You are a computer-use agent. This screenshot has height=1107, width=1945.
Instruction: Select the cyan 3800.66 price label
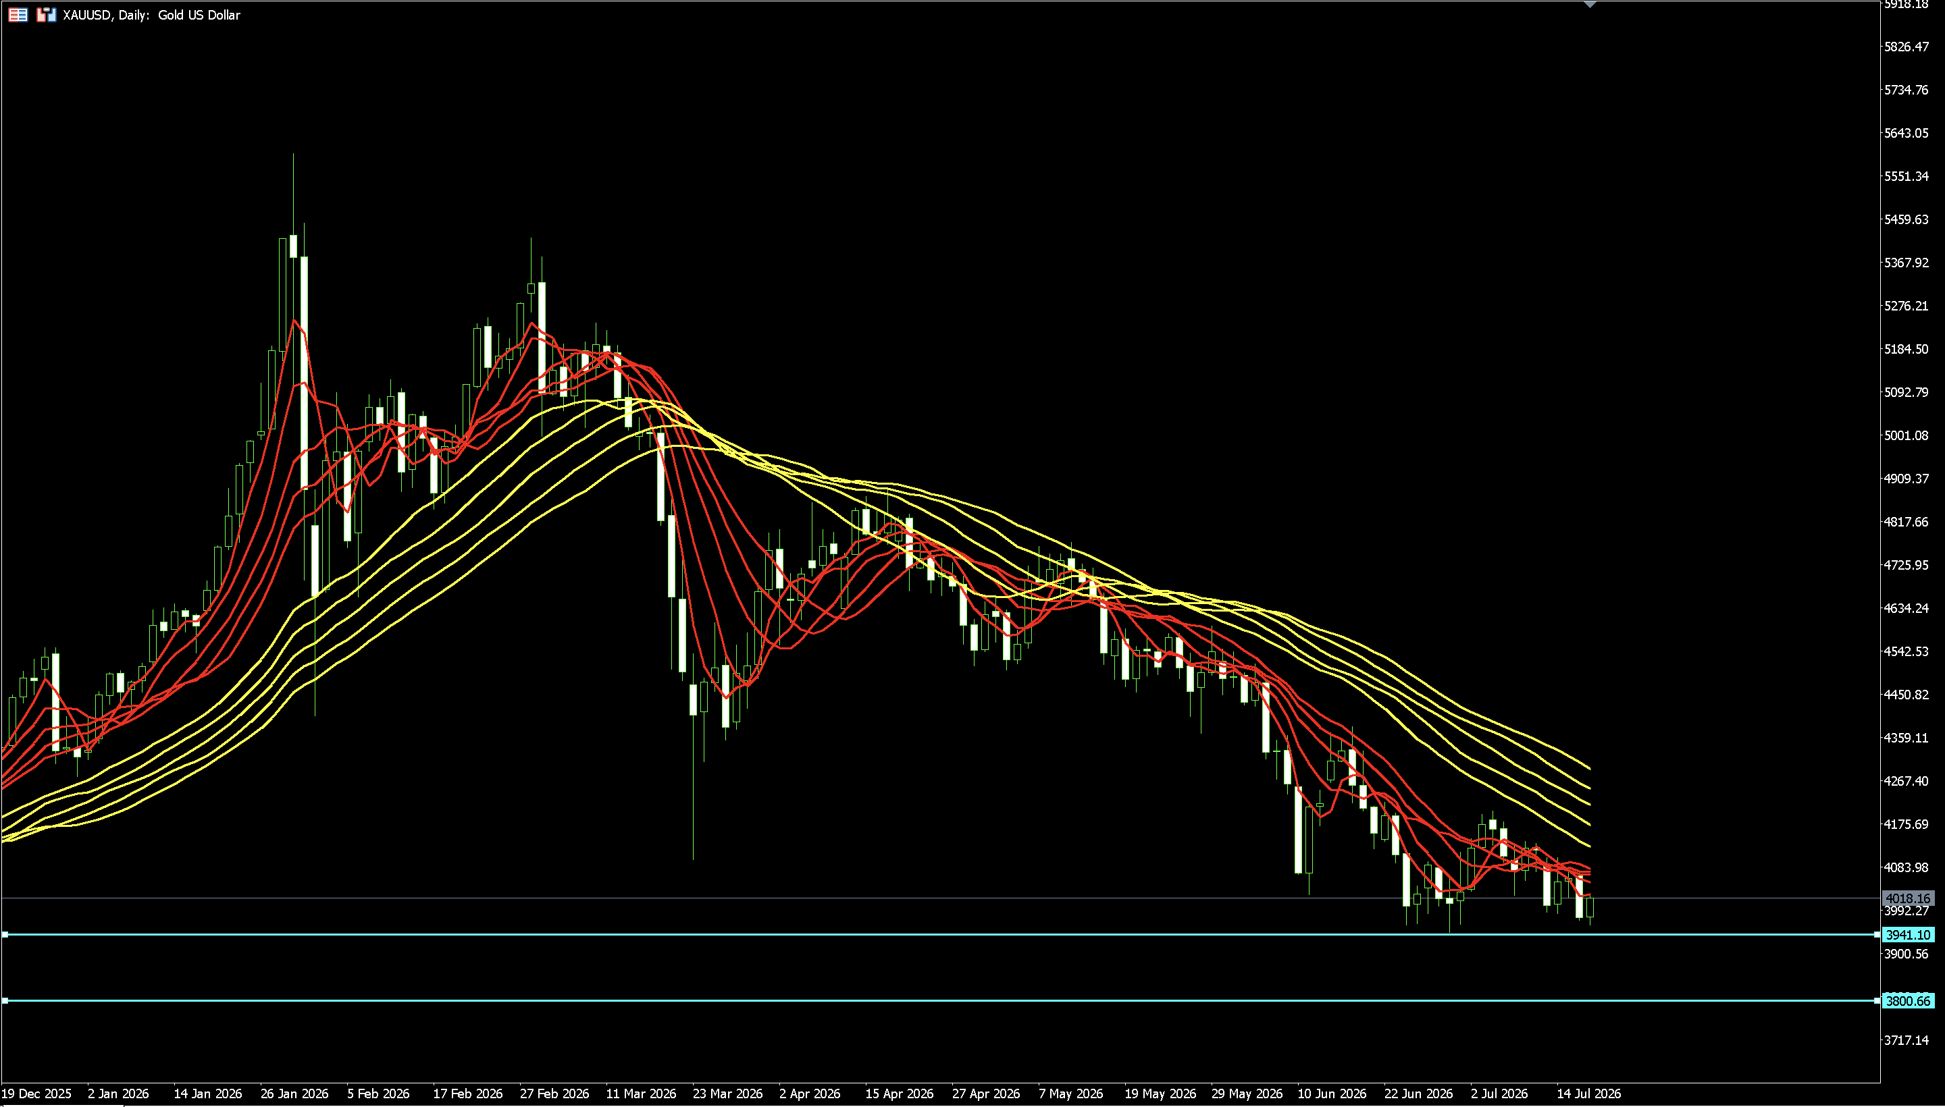1908,1001
